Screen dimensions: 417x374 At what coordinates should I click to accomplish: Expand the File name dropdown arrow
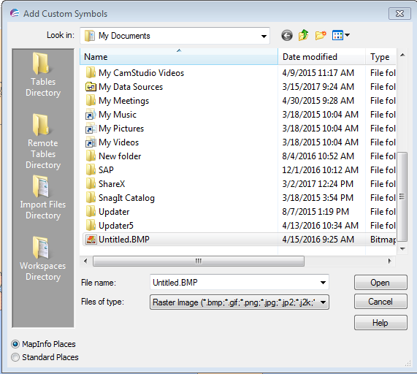tap(323, 282)
